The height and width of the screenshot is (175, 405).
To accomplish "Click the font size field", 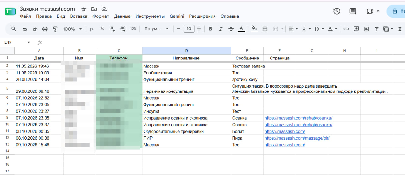I will coord(189,29).
